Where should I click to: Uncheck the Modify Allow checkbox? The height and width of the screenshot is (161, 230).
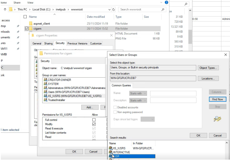pyautogui.click(x=94, y=124)
